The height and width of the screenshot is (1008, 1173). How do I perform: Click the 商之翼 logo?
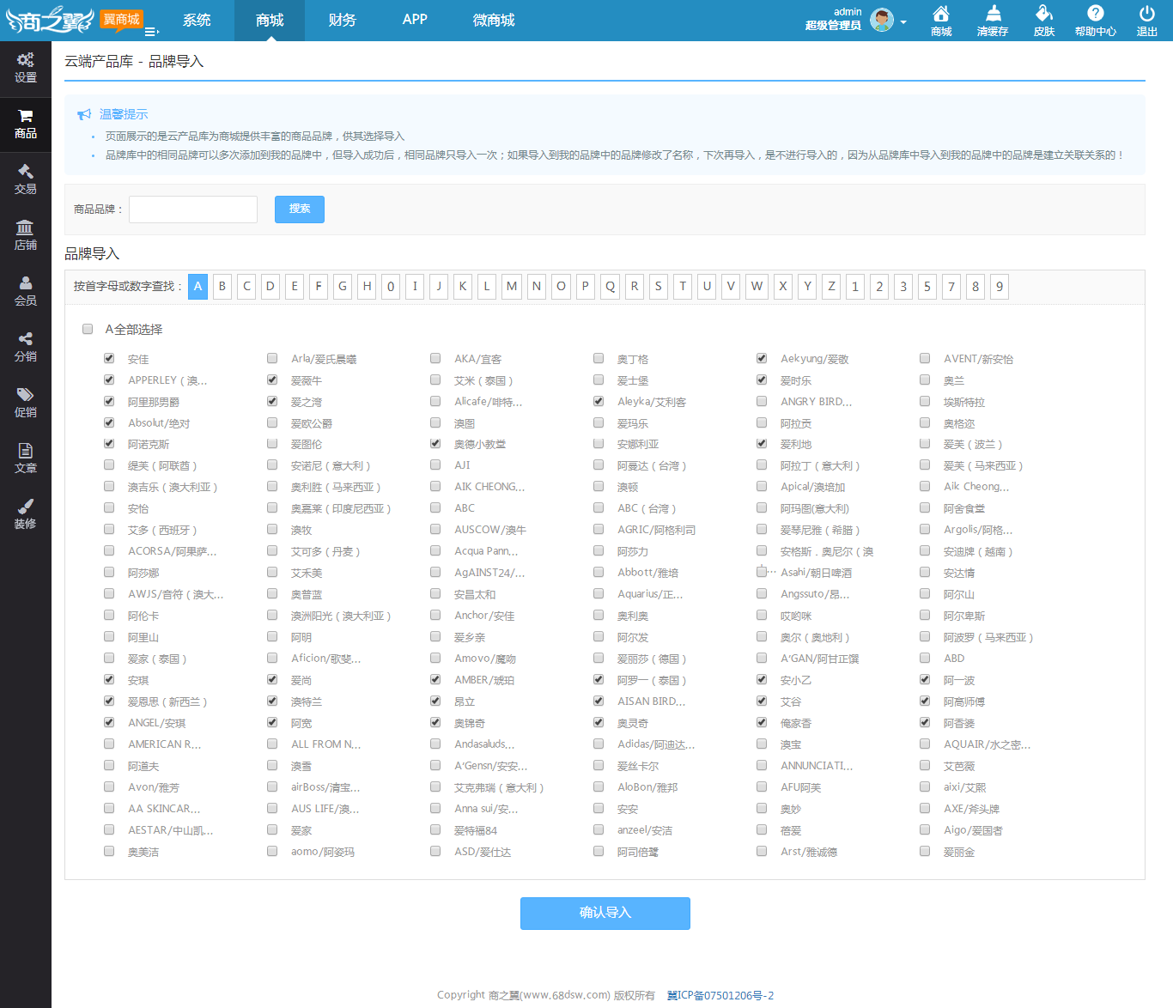[x=50, y=21]
